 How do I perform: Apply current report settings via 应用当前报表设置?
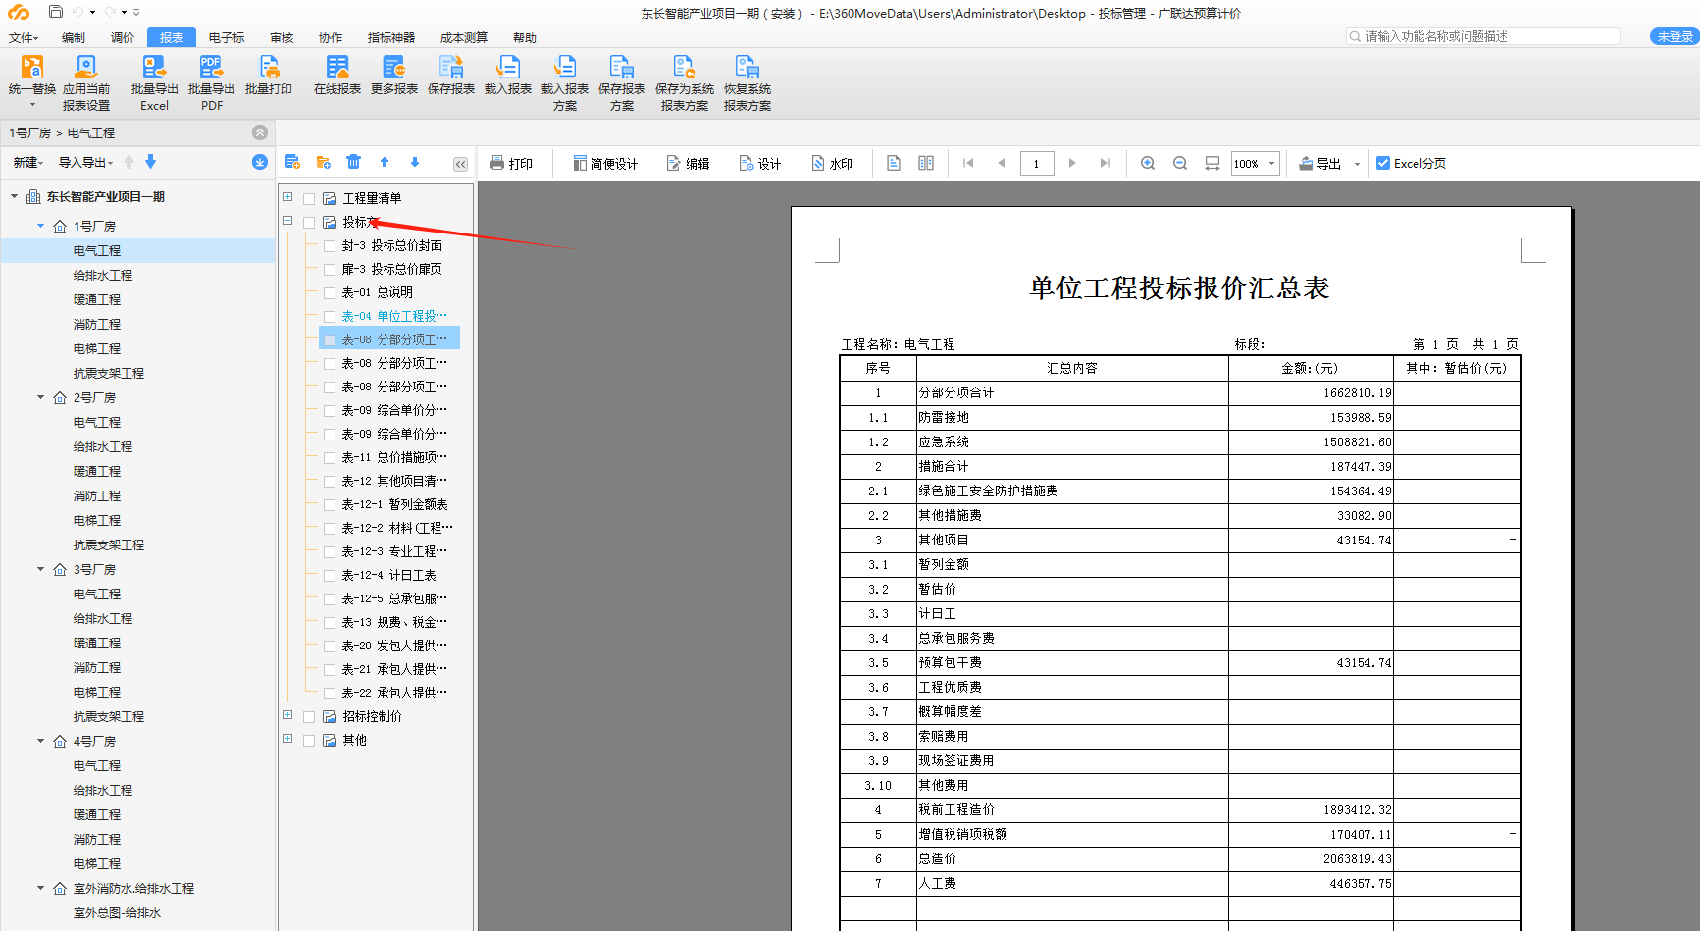pos(86,67)
